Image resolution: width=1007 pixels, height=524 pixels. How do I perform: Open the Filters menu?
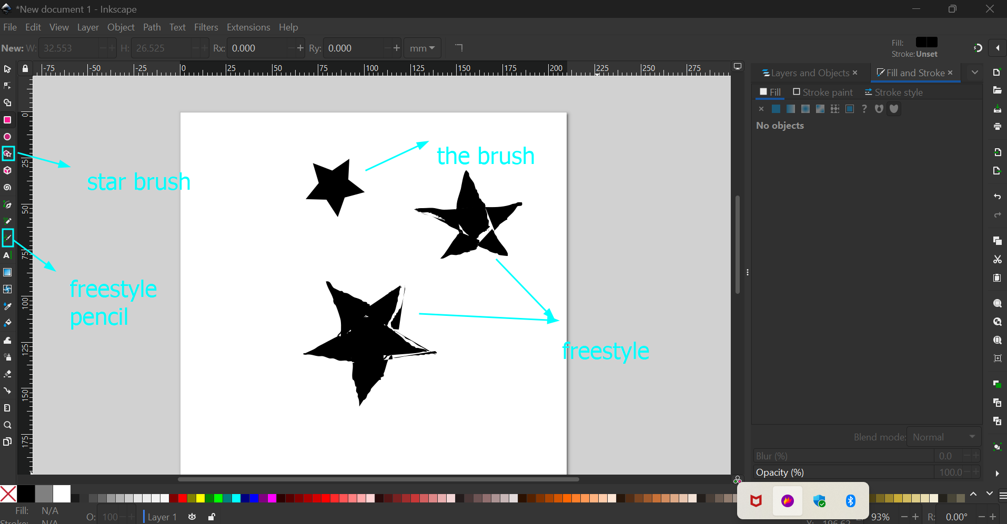206,27
